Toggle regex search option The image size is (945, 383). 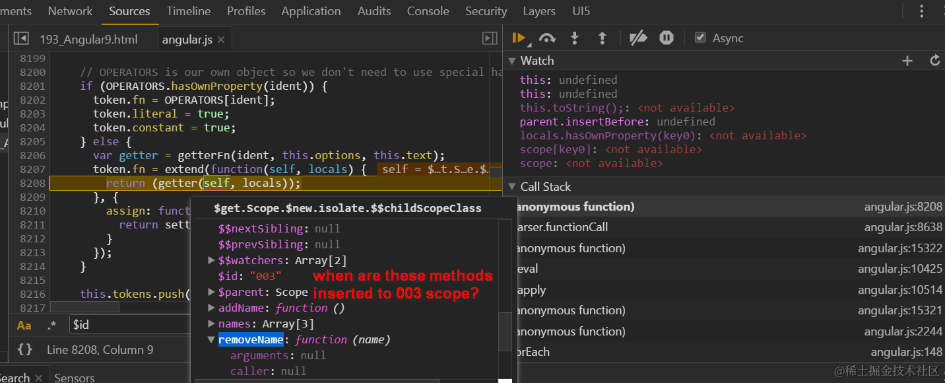click(x=52, y=325)
